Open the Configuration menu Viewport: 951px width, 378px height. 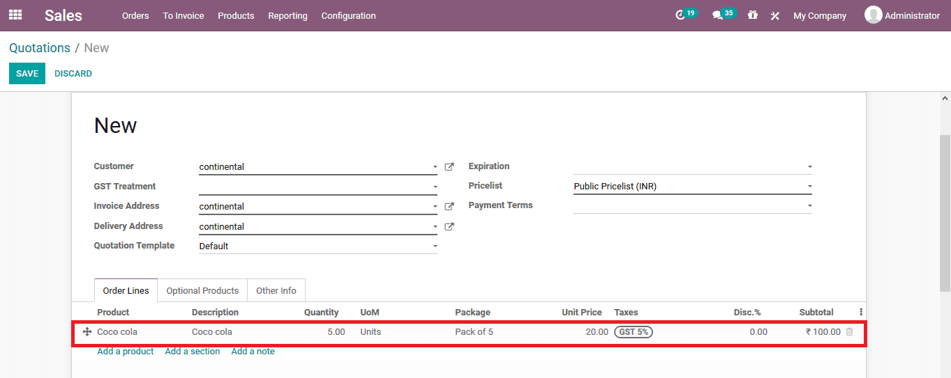point(348,15)
